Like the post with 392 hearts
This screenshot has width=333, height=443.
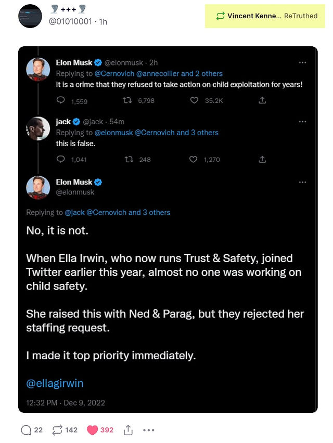pos(92,430)
